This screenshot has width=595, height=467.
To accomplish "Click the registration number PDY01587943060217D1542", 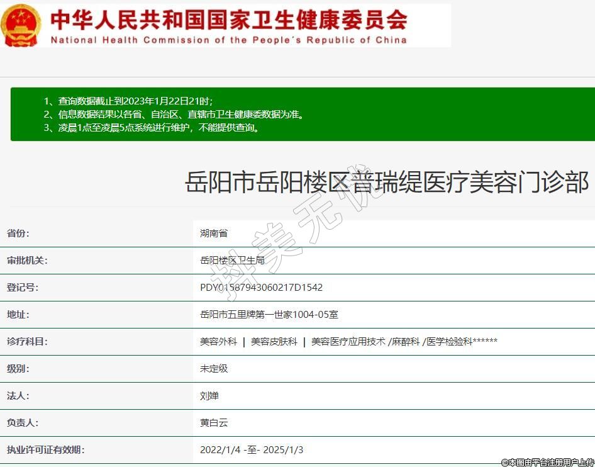I will 261,288.
